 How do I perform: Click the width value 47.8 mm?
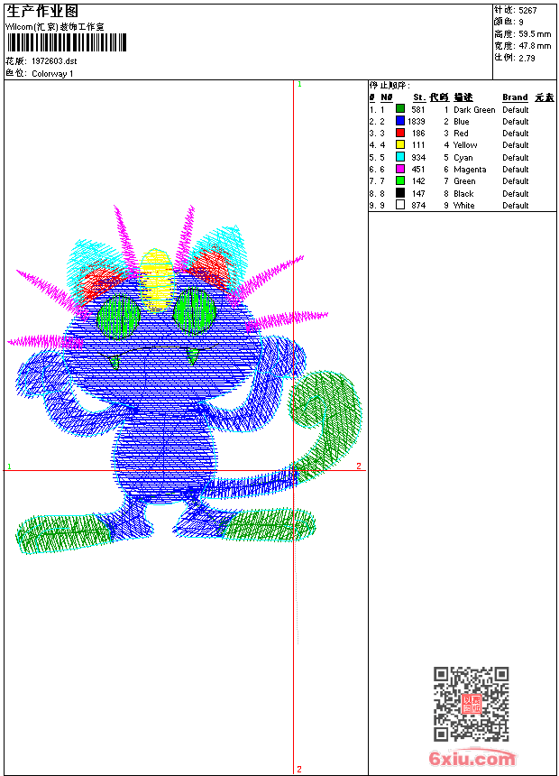[535, 46]
